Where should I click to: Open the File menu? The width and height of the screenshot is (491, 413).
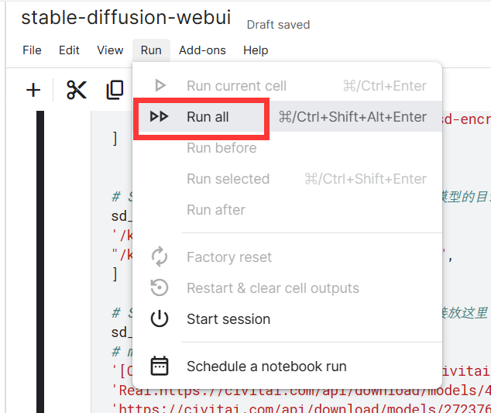point(32,50)
